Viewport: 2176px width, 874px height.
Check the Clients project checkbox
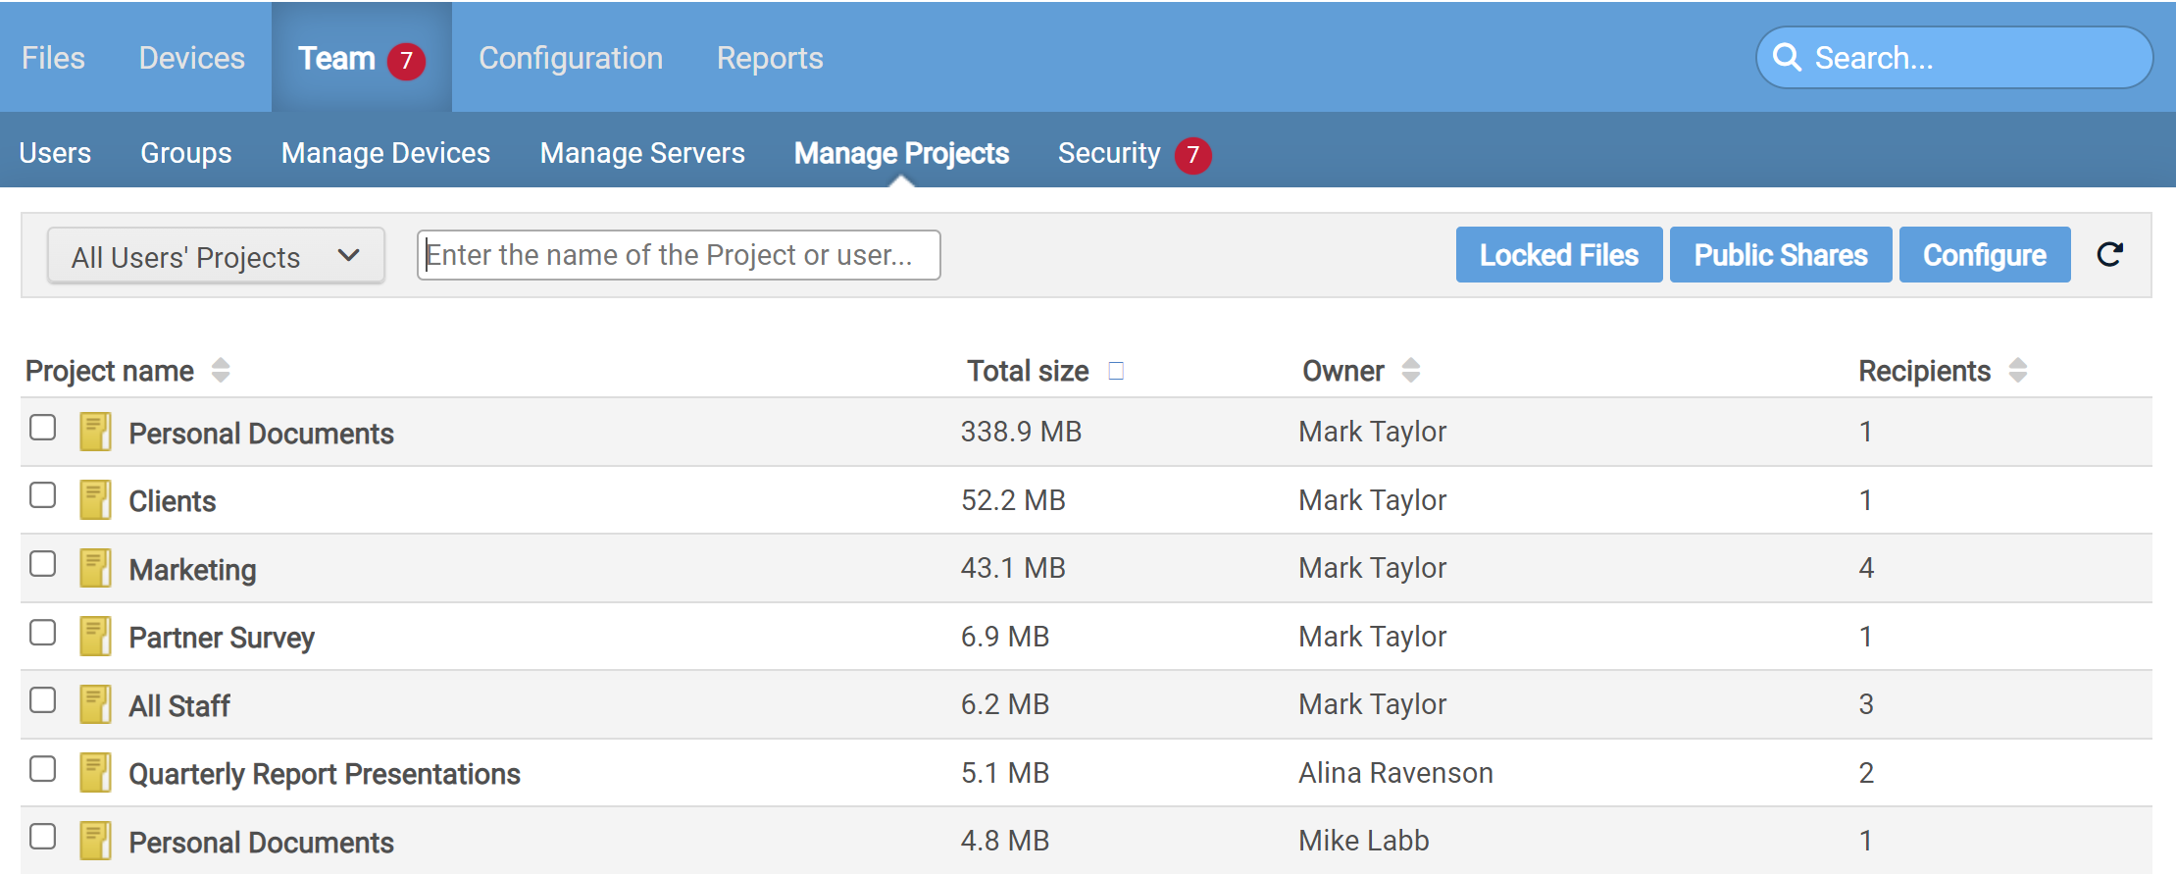43,496
